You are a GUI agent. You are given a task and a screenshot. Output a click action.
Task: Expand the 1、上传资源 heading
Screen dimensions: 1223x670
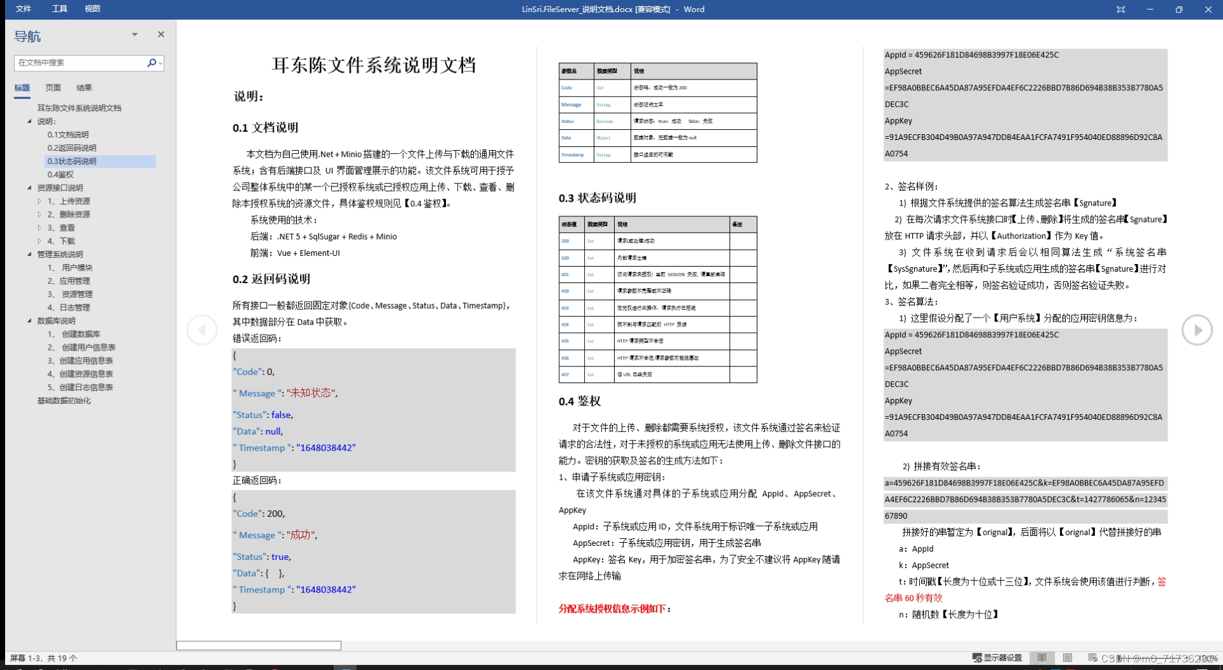click(x=39, y=201)
